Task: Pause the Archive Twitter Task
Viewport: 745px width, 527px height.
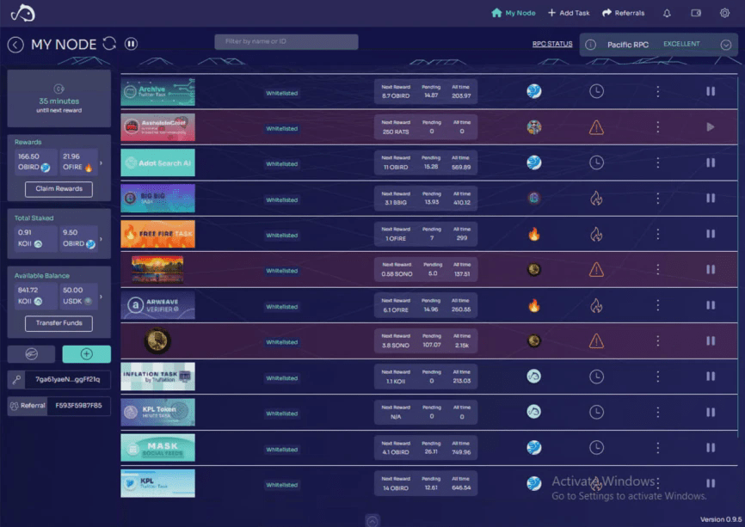Action: pos(711,91)
